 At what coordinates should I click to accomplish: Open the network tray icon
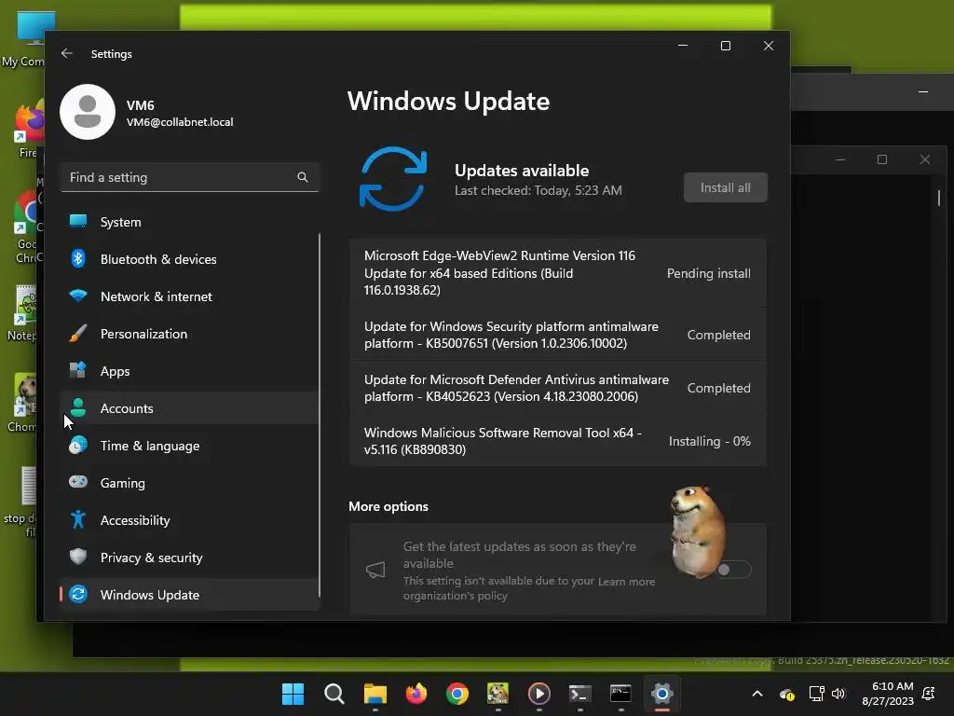816,694
